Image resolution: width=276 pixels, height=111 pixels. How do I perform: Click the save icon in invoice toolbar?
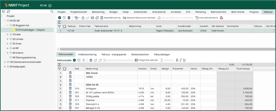point(64,18)
